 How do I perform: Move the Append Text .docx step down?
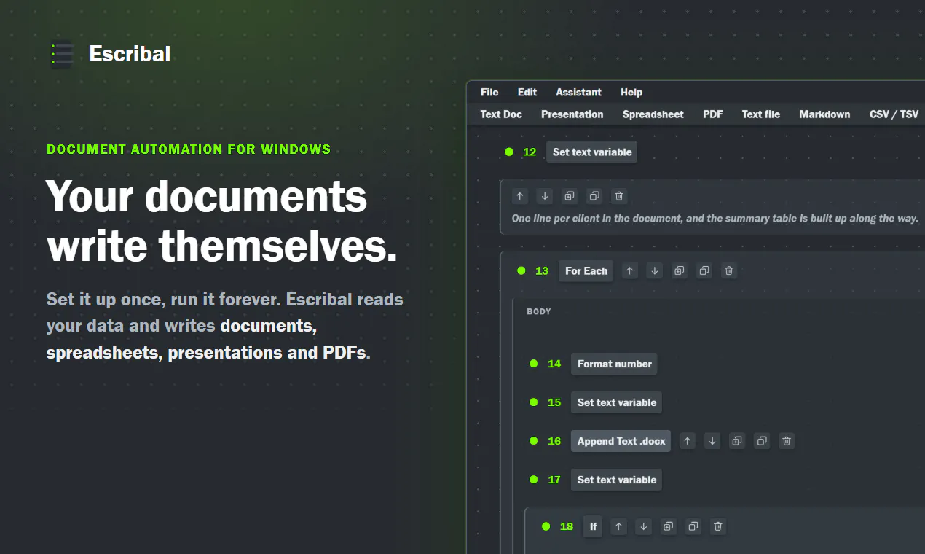[712, 441]
